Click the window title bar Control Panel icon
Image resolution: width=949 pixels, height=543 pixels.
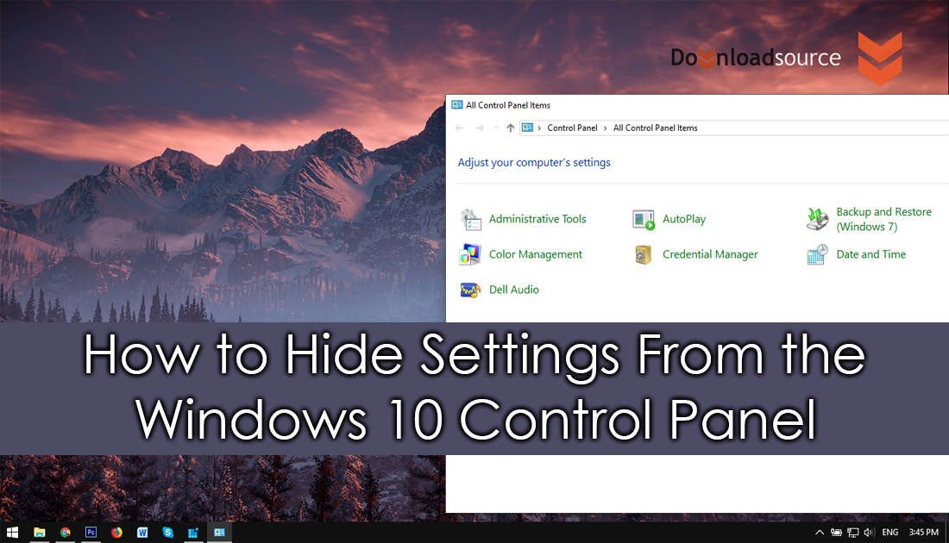coord(457,105)
